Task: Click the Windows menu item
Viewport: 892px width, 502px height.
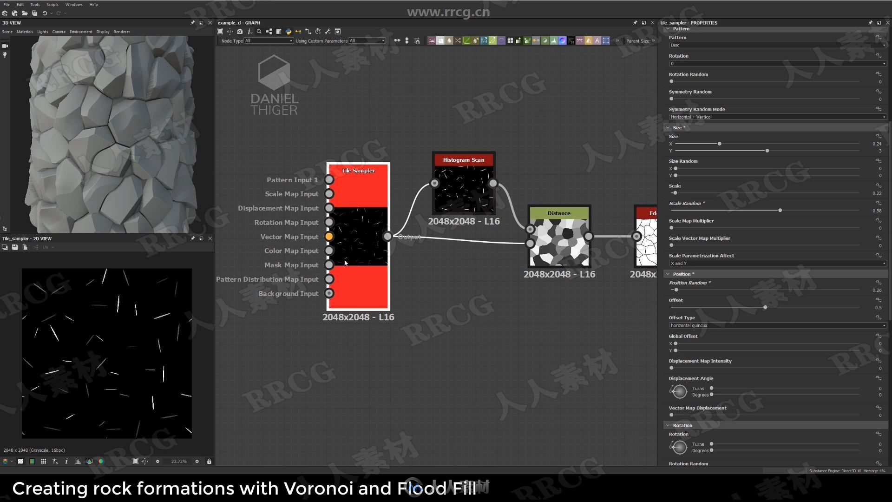Action: [73, 4]
